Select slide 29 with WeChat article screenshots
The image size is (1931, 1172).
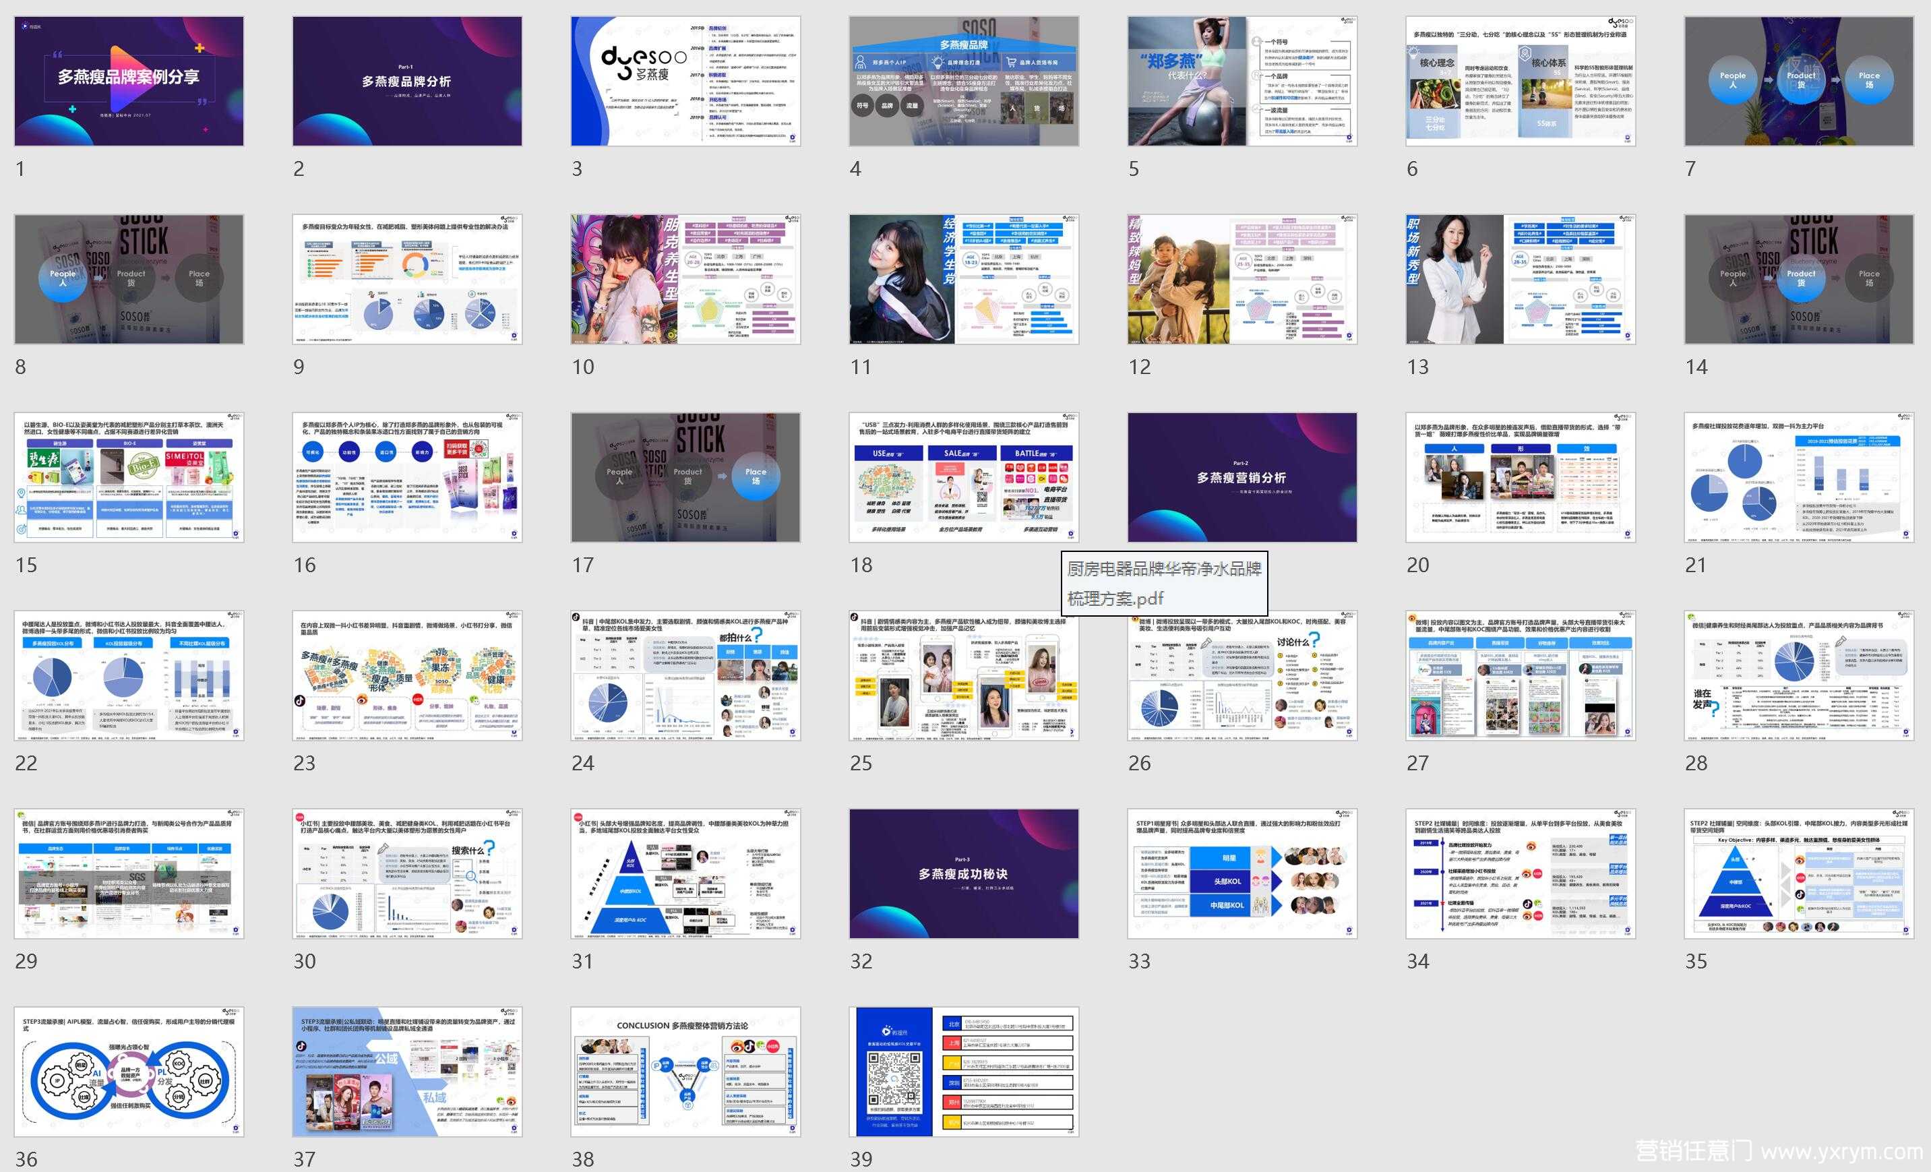(129, 874)
